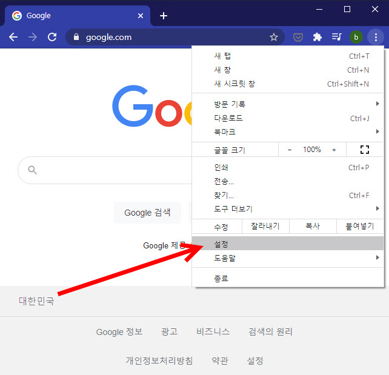Click the Google logo image
The height and width of the screenshot is (375, 389).
[x=152, y=106]
